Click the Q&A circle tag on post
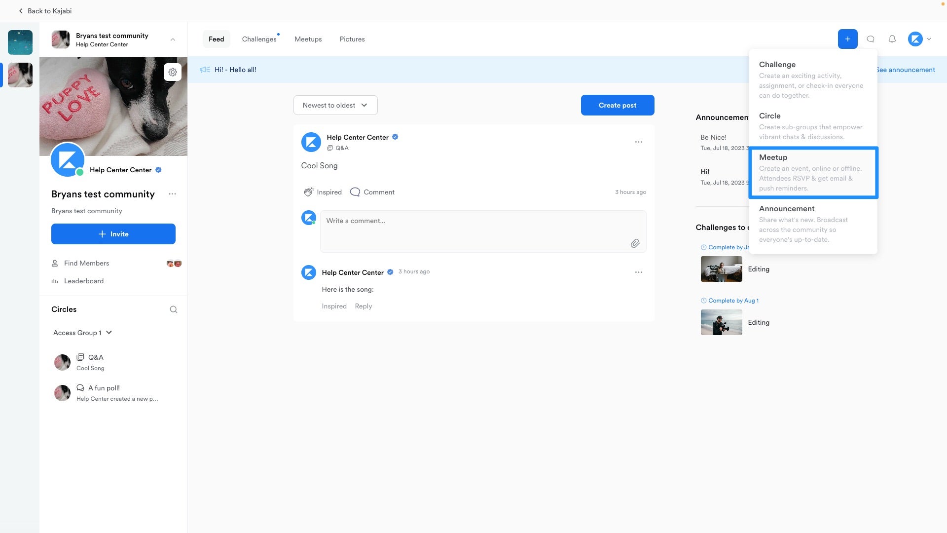 click(x=338, y=148)
